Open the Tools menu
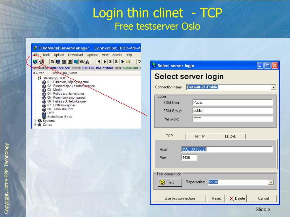Image resolution: width=290 pixels, height=217 pixels. tap(46, 55)
